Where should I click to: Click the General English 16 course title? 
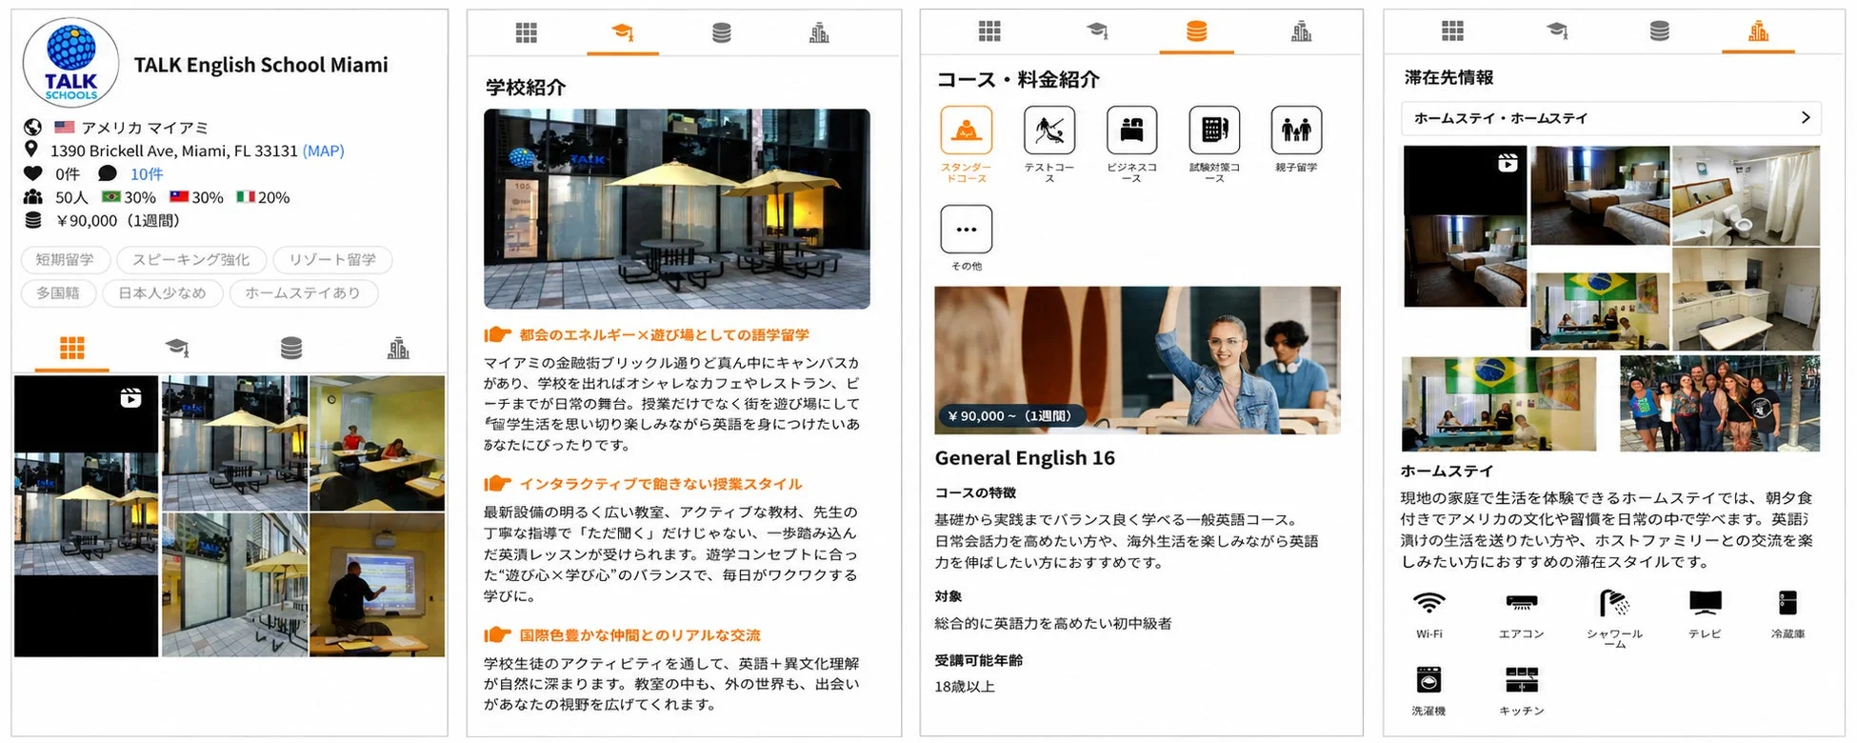[x=1025, y=457]
